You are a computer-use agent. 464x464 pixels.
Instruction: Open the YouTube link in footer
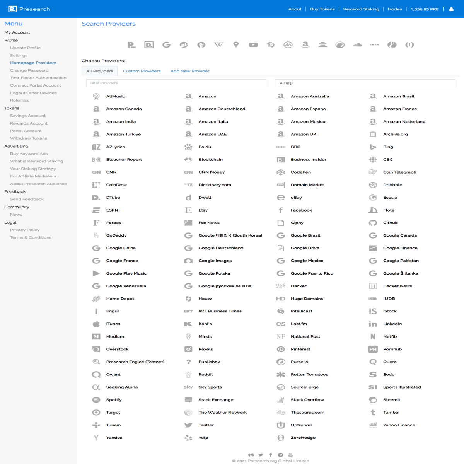click(290, 455)
